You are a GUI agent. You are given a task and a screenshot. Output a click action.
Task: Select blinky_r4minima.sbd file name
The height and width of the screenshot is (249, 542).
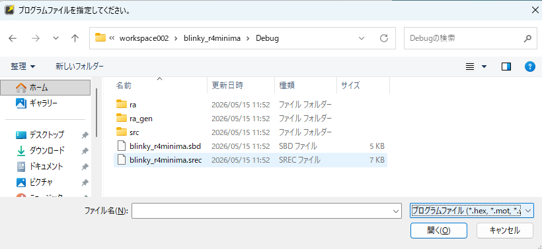165,146
